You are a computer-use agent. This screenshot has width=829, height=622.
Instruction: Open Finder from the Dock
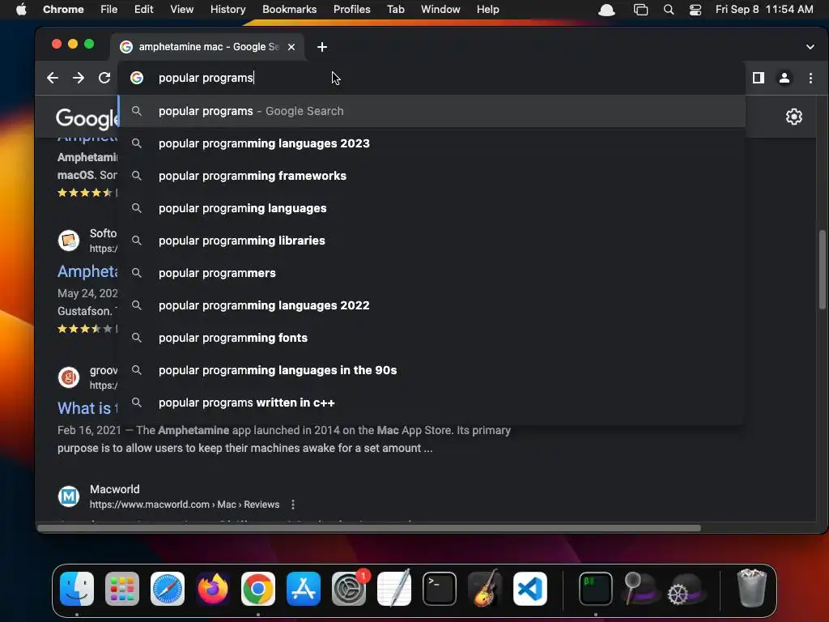[77, 589]
